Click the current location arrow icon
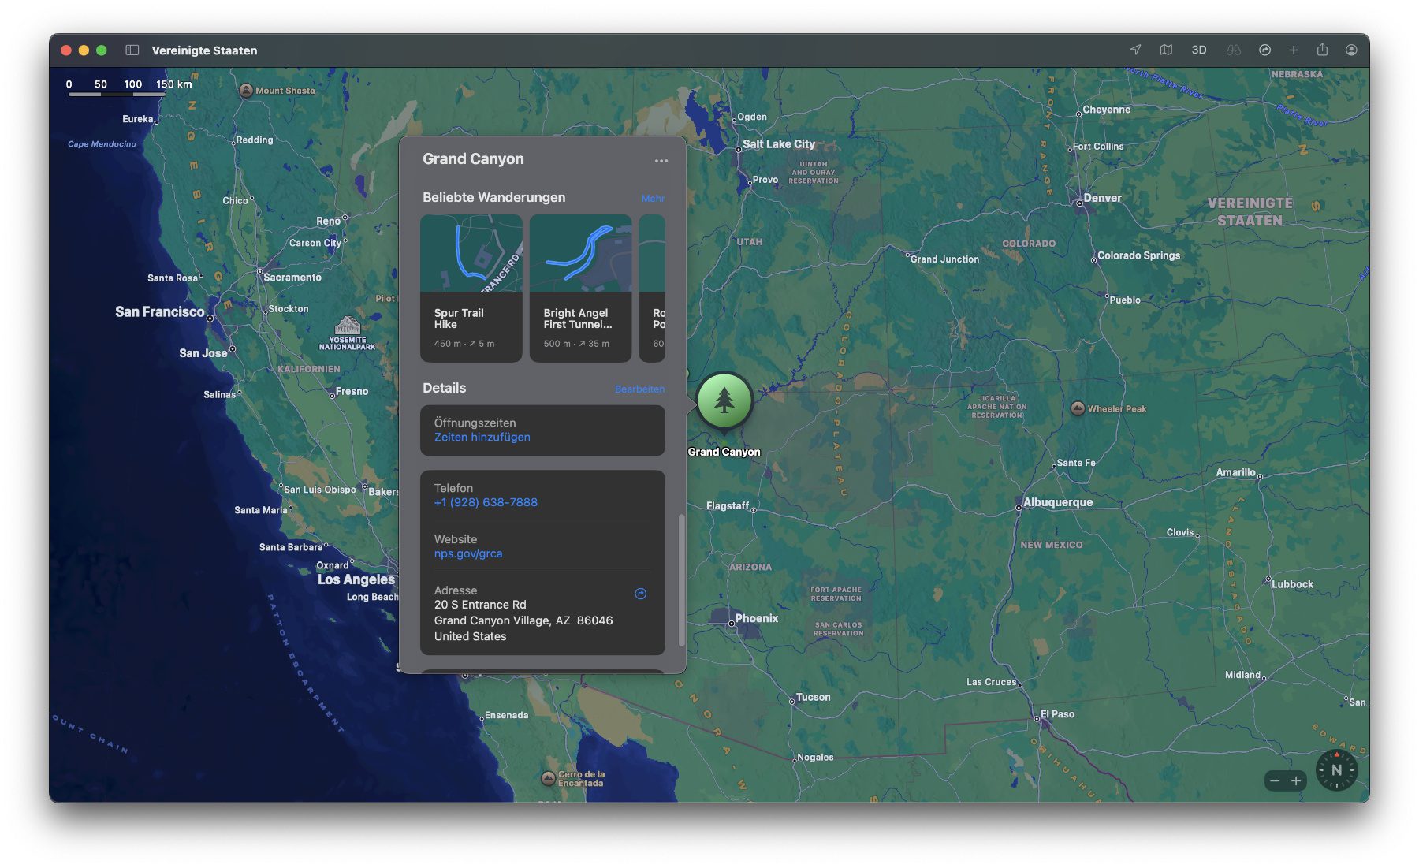 [x=1135, y=50]
